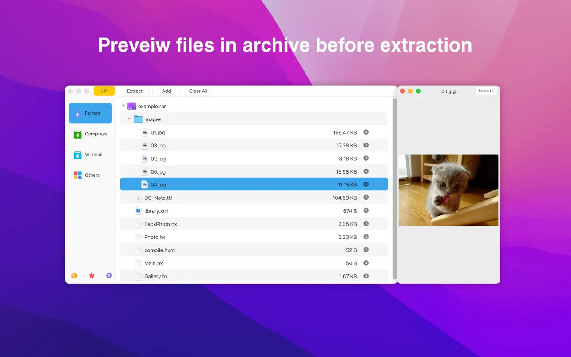Screen dimensions: 571x357
Task: Switch to the Extract sidebar tab
Action: tap(91, 113)
